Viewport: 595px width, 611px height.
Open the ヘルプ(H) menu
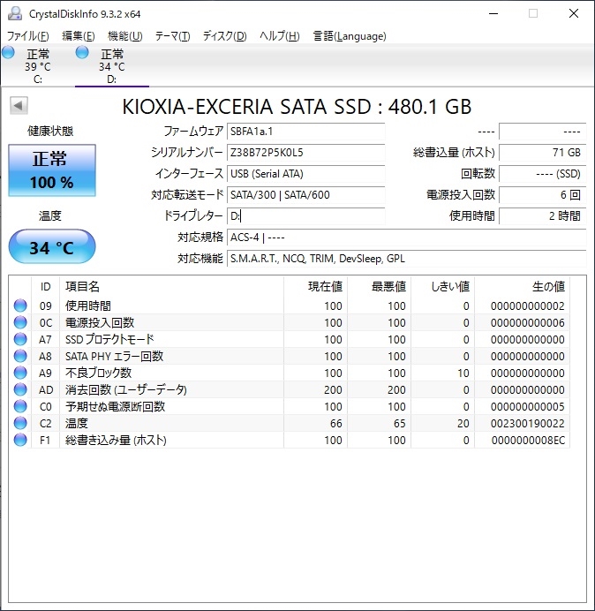[x=280, y=36]
